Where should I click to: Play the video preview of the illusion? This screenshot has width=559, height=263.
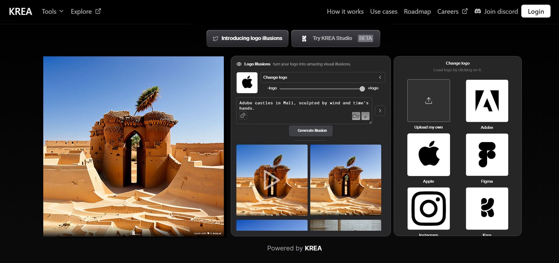271,180
